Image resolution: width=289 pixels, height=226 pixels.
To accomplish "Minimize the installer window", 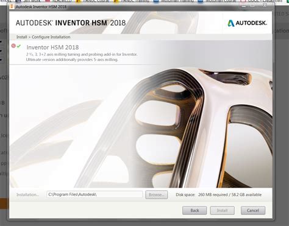I will [x=244, y=6].
